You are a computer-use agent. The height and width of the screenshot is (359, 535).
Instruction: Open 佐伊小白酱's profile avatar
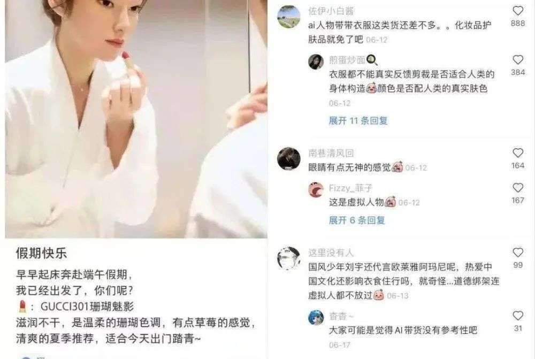click(x=289, y=16)
